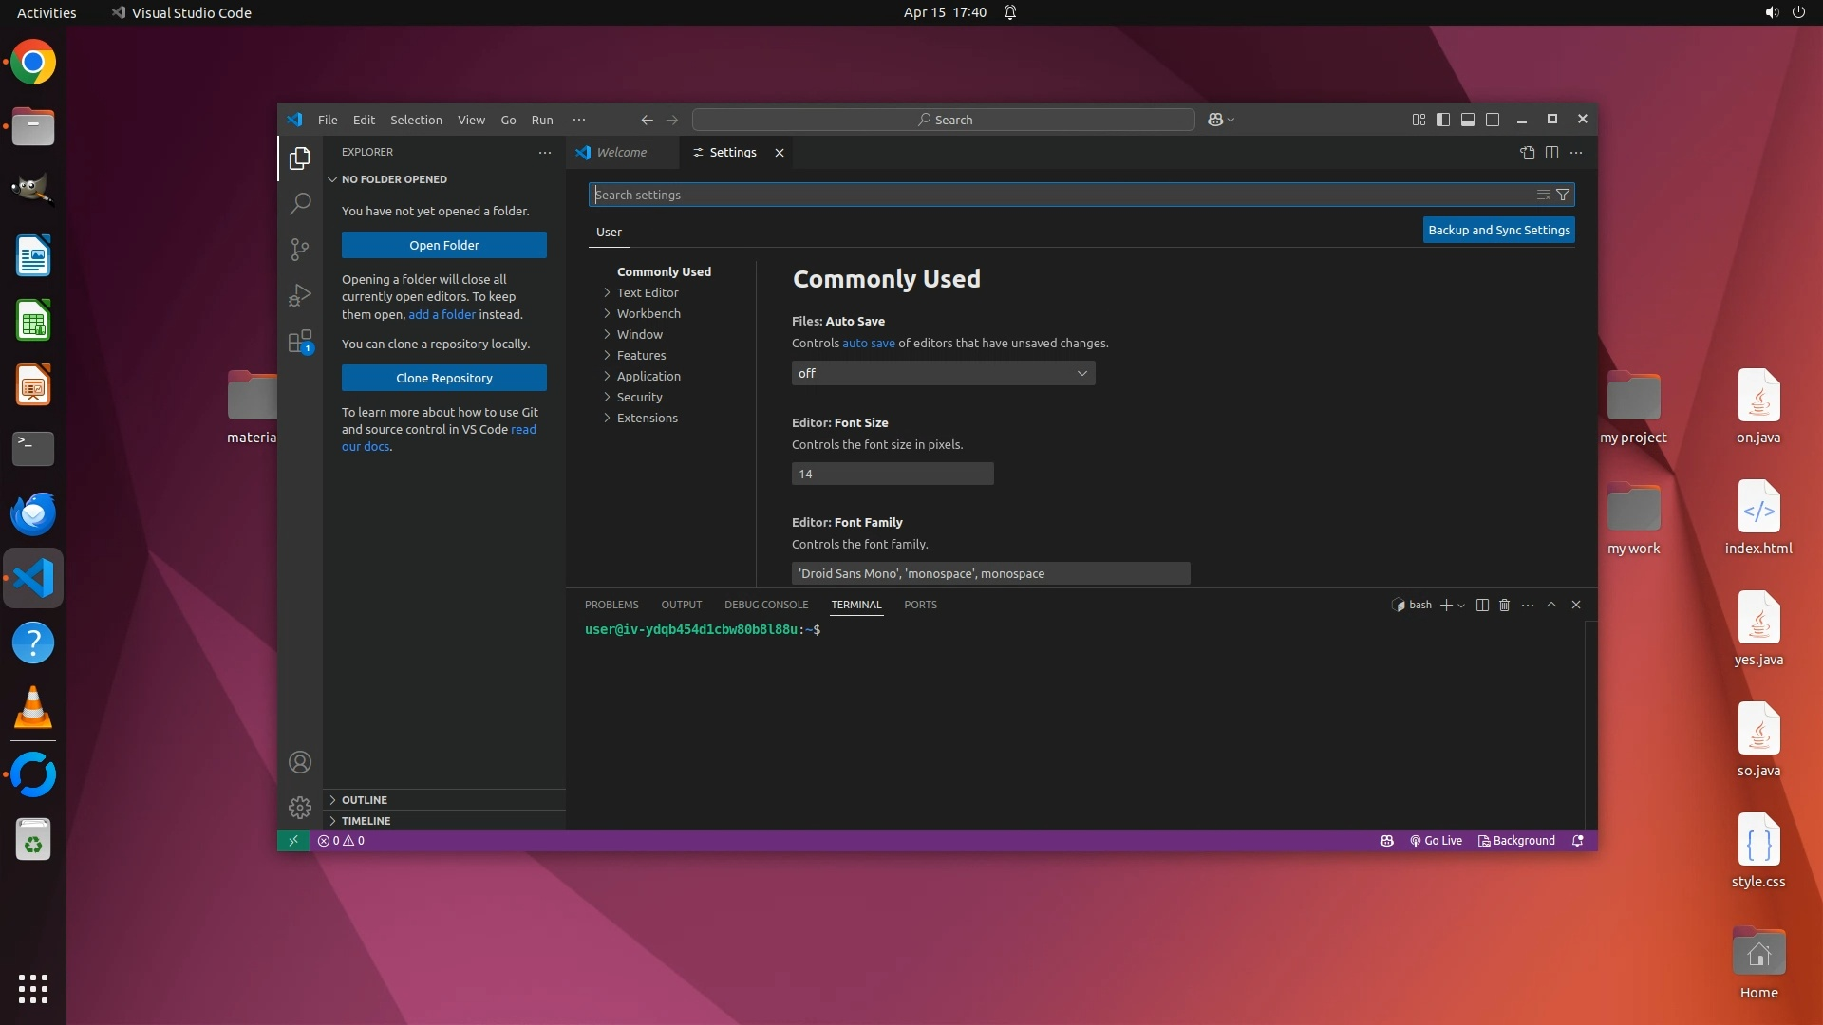Viewport: 1823px width, 1025px height.
Task: Click the Manage gear icon
Action: (x=300, y=808)
